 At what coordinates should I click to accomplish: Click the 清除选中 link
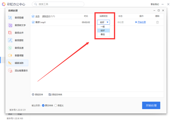click(46, 16)
